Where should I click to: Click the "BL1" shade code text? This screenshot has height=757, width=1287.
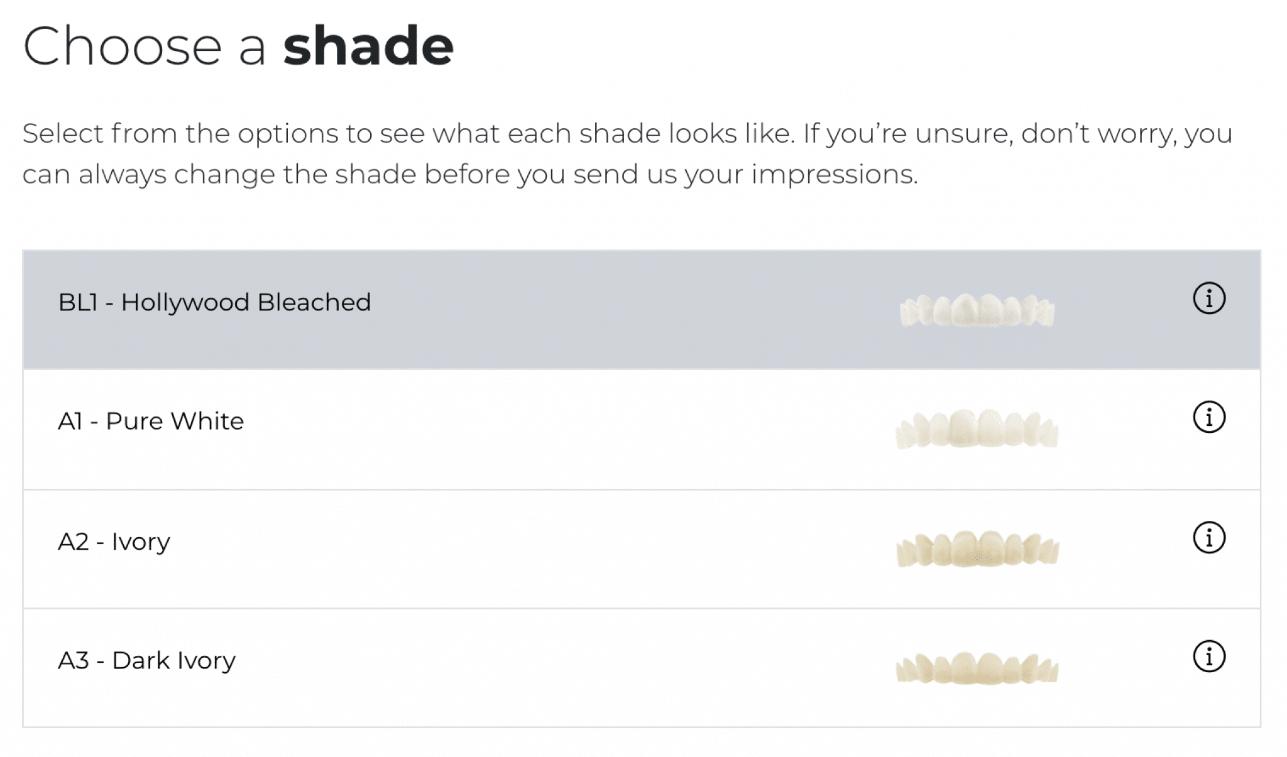pos(78,302)
